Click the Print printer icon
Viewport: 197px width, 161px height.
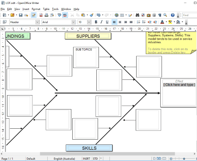46,15
